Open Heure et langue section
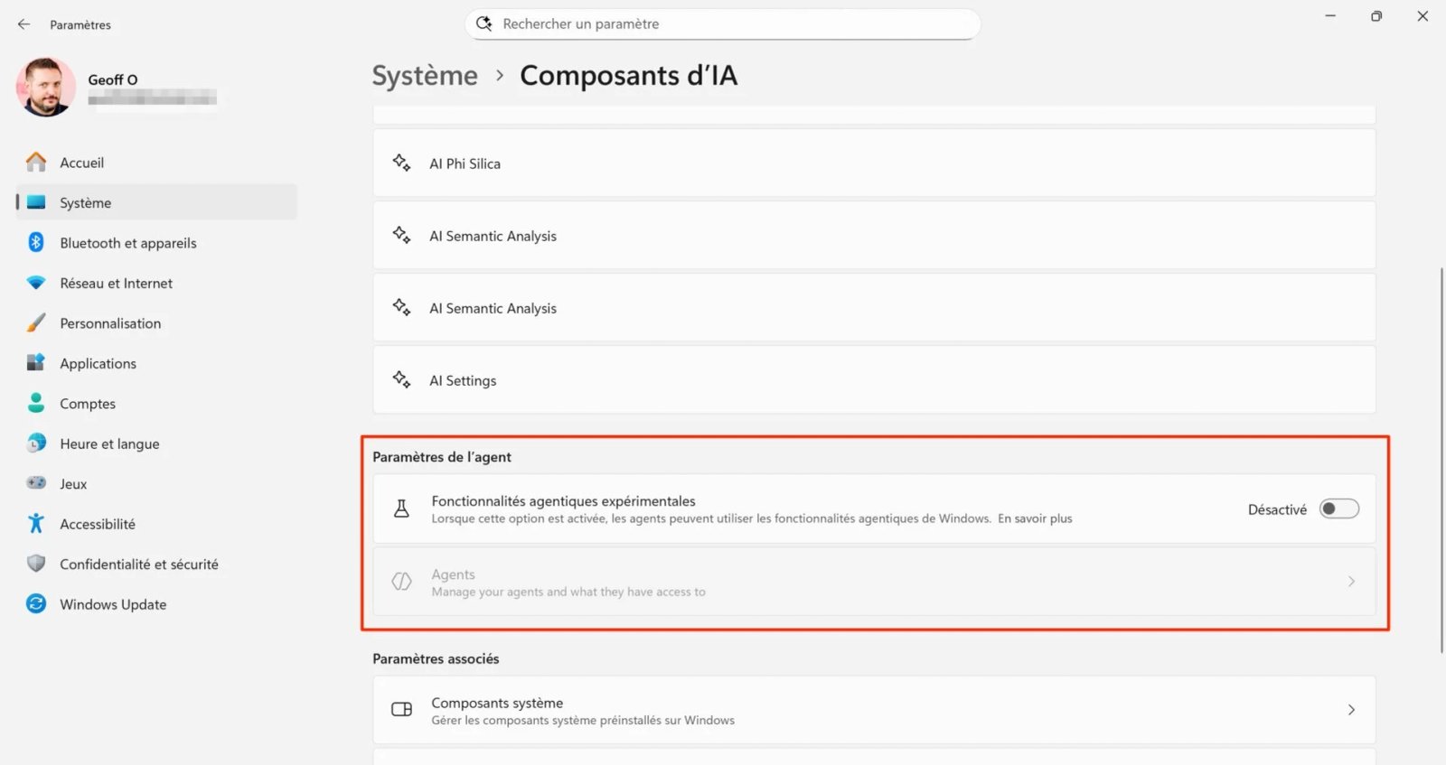1446x765 pixels. [x=109, y=443]
